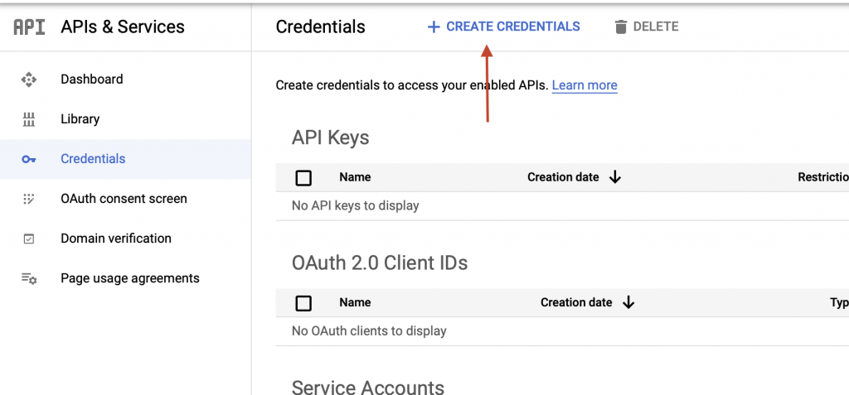Viewport: 849px width, 395px height.
Task: Click the Dashboard diamond icon
Action: pos(29,79)
